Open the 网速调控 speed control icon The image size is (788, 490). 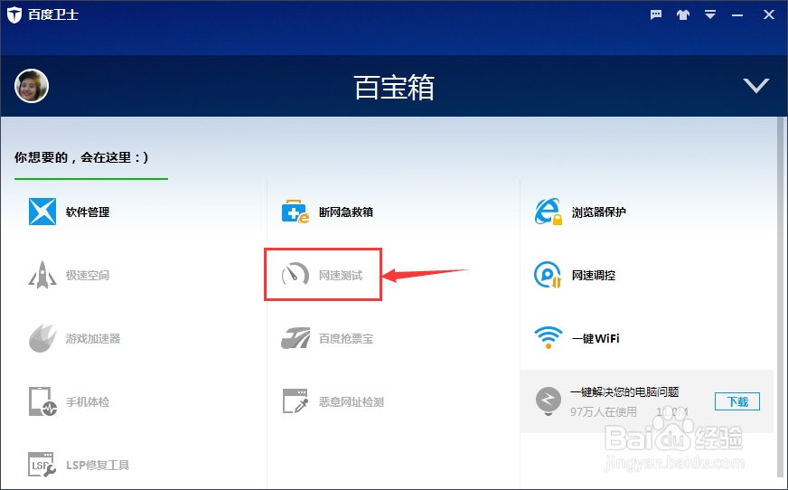pos(548,275)
